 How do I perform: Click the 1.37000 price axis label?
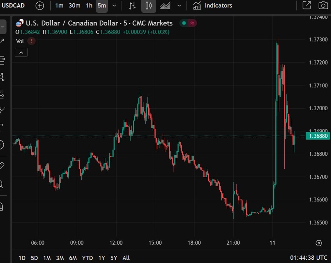[x=318, y=108]
